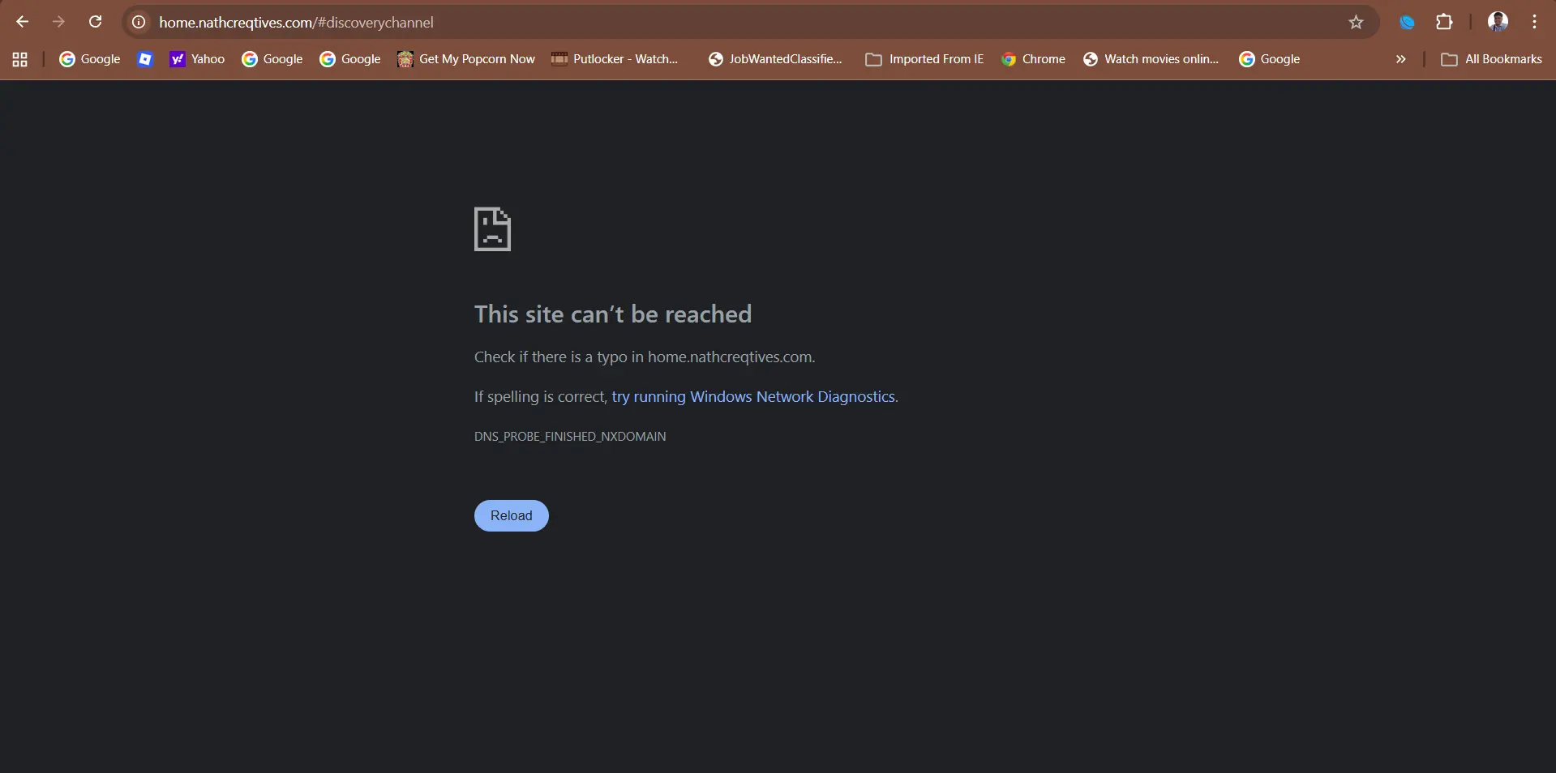Image resolution: width=1556 pixels, height=773 pixels.
Task: Open the blue square bookmark icon
Action: click(145, 59)
